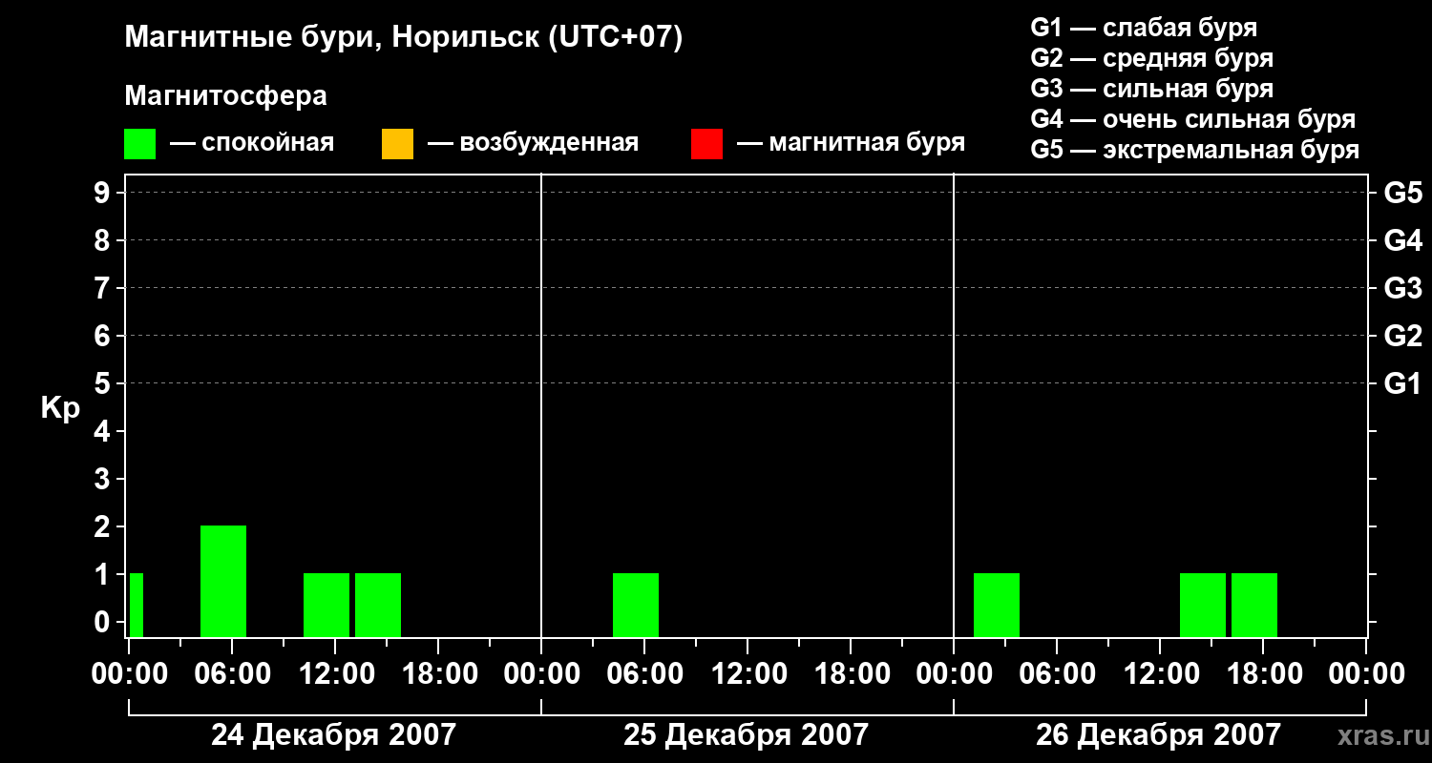This screenshot has width=1432, height=763.
Task: Click 'G3 — сильная буря' legend line
Action: (1151, 89)
